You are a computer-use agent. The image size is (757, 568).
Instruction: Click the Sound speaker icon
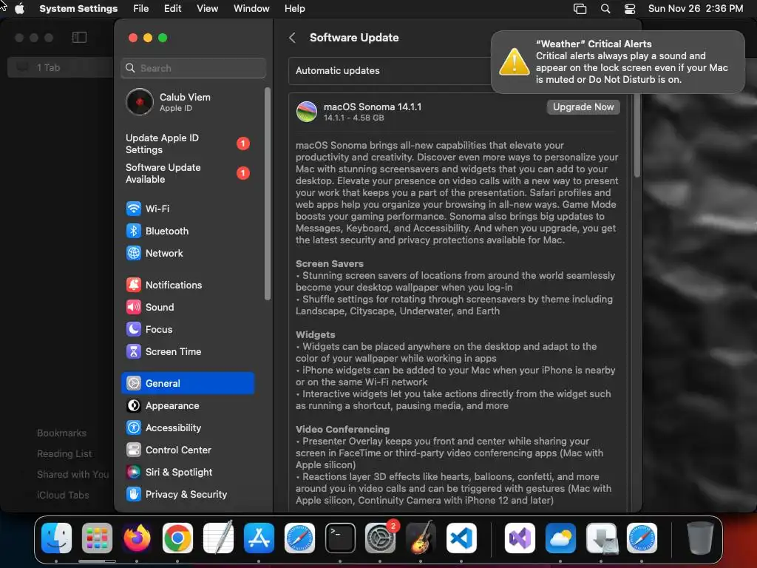134,307
